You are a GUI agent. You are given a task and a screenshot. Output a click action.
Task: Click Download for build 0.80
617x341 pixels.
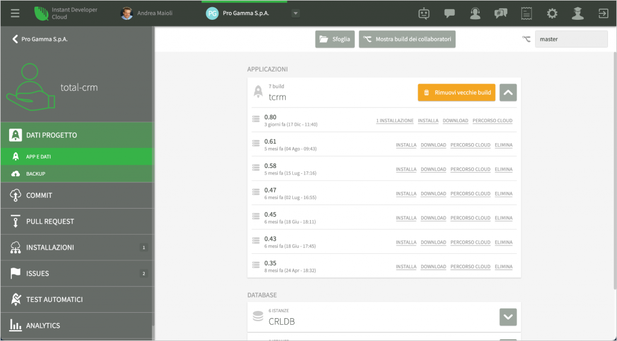coord(456,121)
